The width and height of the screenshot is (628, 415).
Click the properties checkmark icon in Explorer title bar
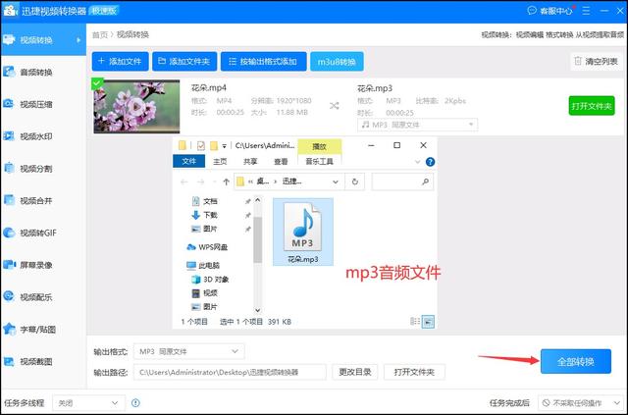[200, 145]
